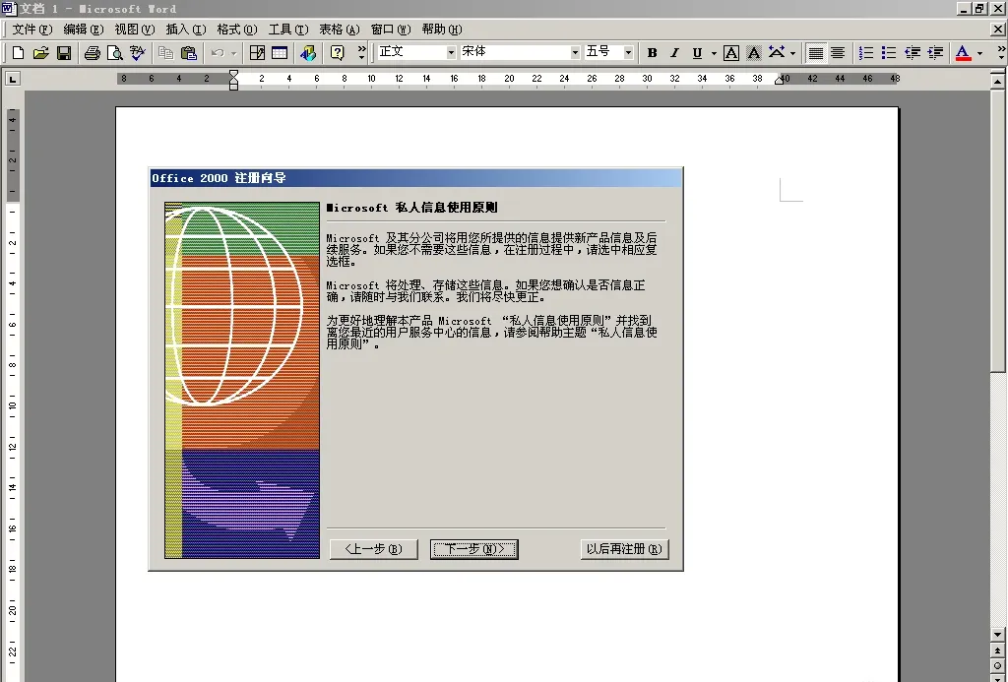Toggle underline formatting

pyautogui.click(x=697, y=53)
